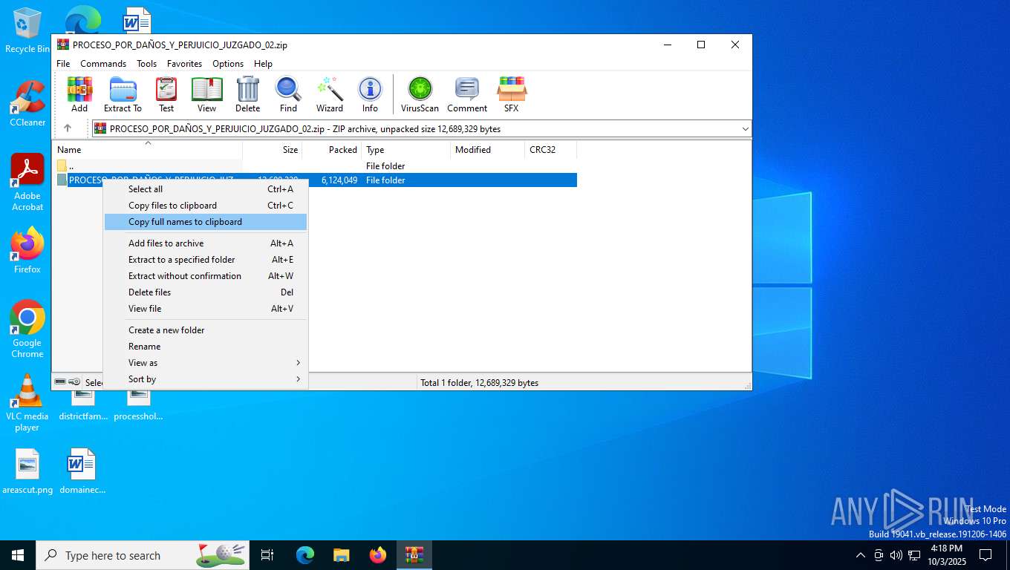1010x570 pixels.
Task: Open Adobe Acrobat desktop shortcut
Action: [x=27, y=183]
